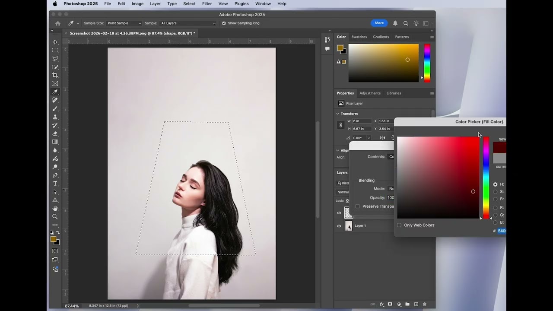Select the Zoom tool
The height and width of the screenshot is (311, 553).
[55, 216]
